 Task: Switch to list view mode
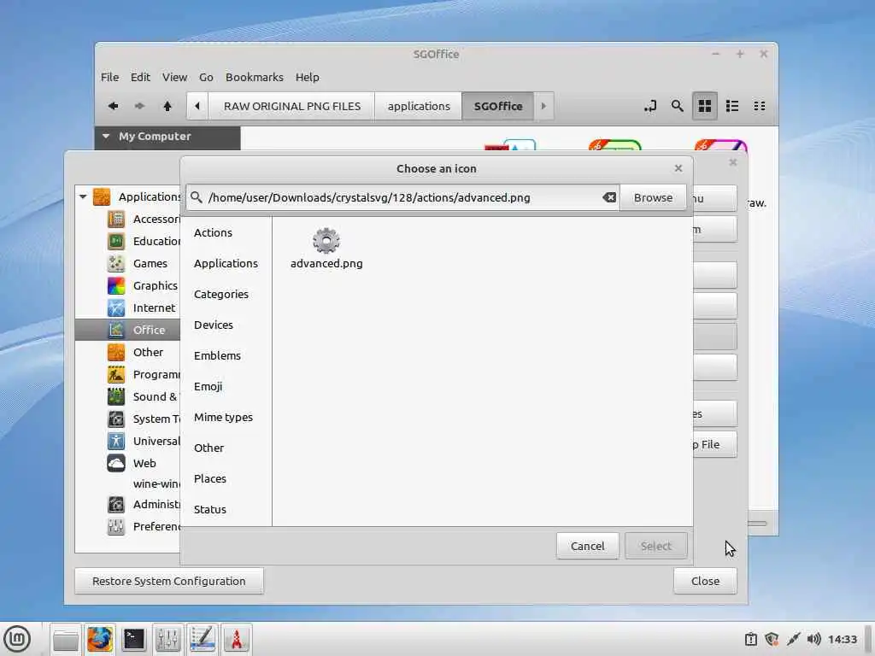click(x=732, y=106)
